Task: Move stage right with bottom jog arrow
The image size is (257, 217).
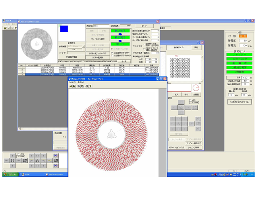Action: point(19,160)
